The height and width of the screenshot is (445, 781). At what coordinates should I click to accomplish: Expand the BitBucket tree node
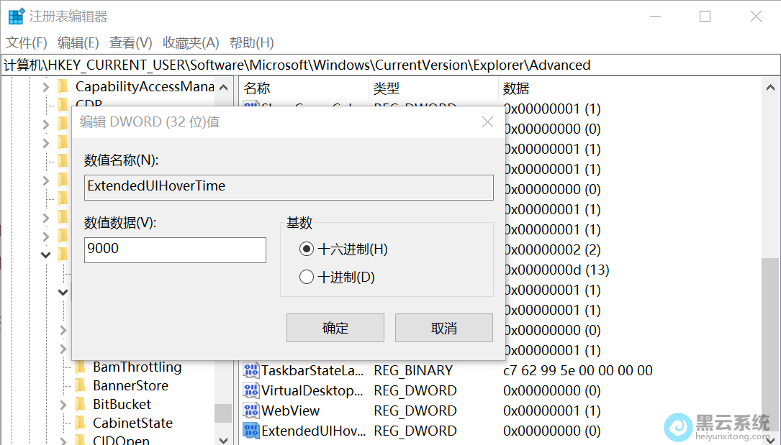point(63,405)
